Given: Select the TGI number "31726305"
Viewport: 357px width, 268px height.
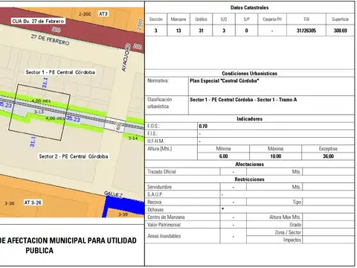Looking at the screenshot, I should click(306, 31).
